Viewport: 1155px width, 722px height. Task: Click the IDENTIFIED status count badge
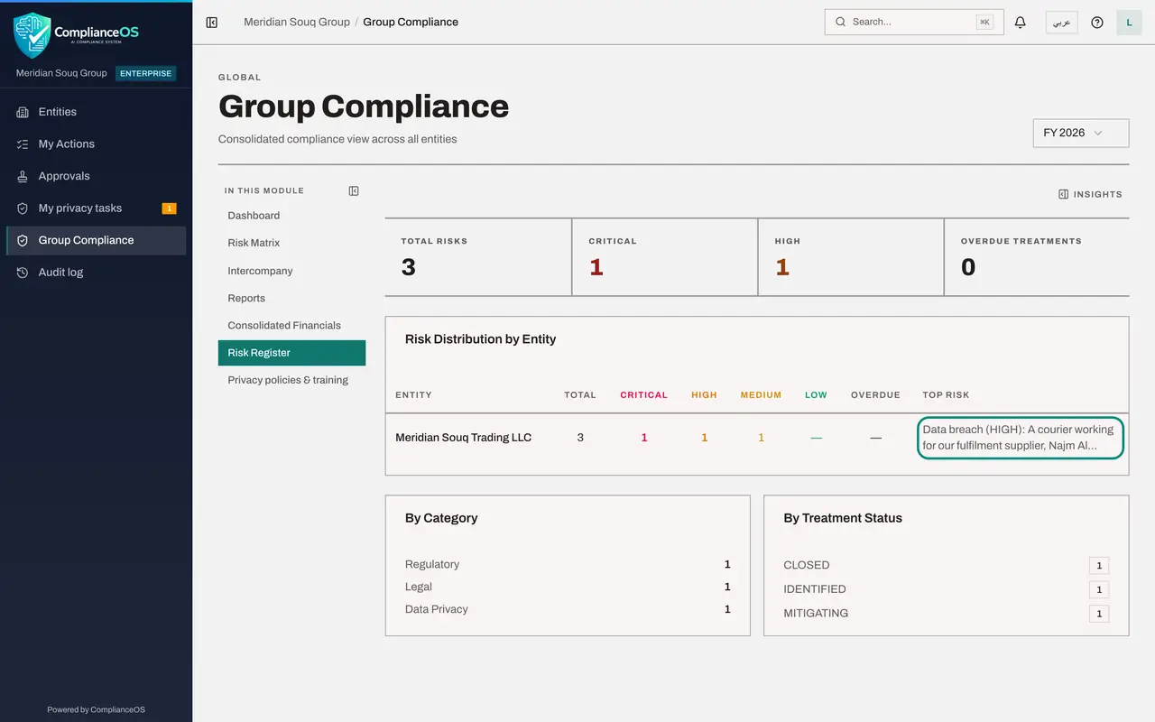coord(1099,589)
